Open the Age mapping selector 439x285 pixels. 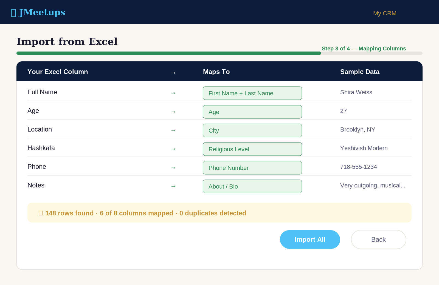(252, 112)
